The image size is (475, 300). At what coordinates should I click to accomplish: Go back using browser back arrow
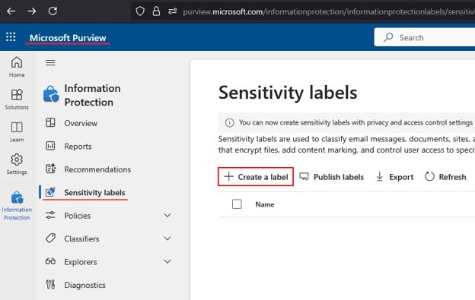coord(11,11)
